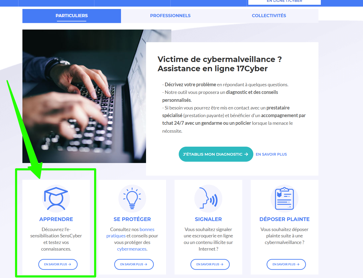The width and height of the screenshot is (363, 278).
Task: Open the Professionnels tab
Action: pos(170,16)
